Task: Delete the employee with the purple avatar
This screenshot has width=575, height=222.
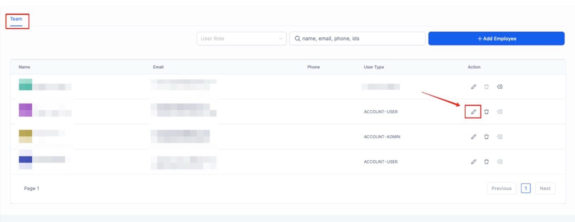Action: [486, 112]
